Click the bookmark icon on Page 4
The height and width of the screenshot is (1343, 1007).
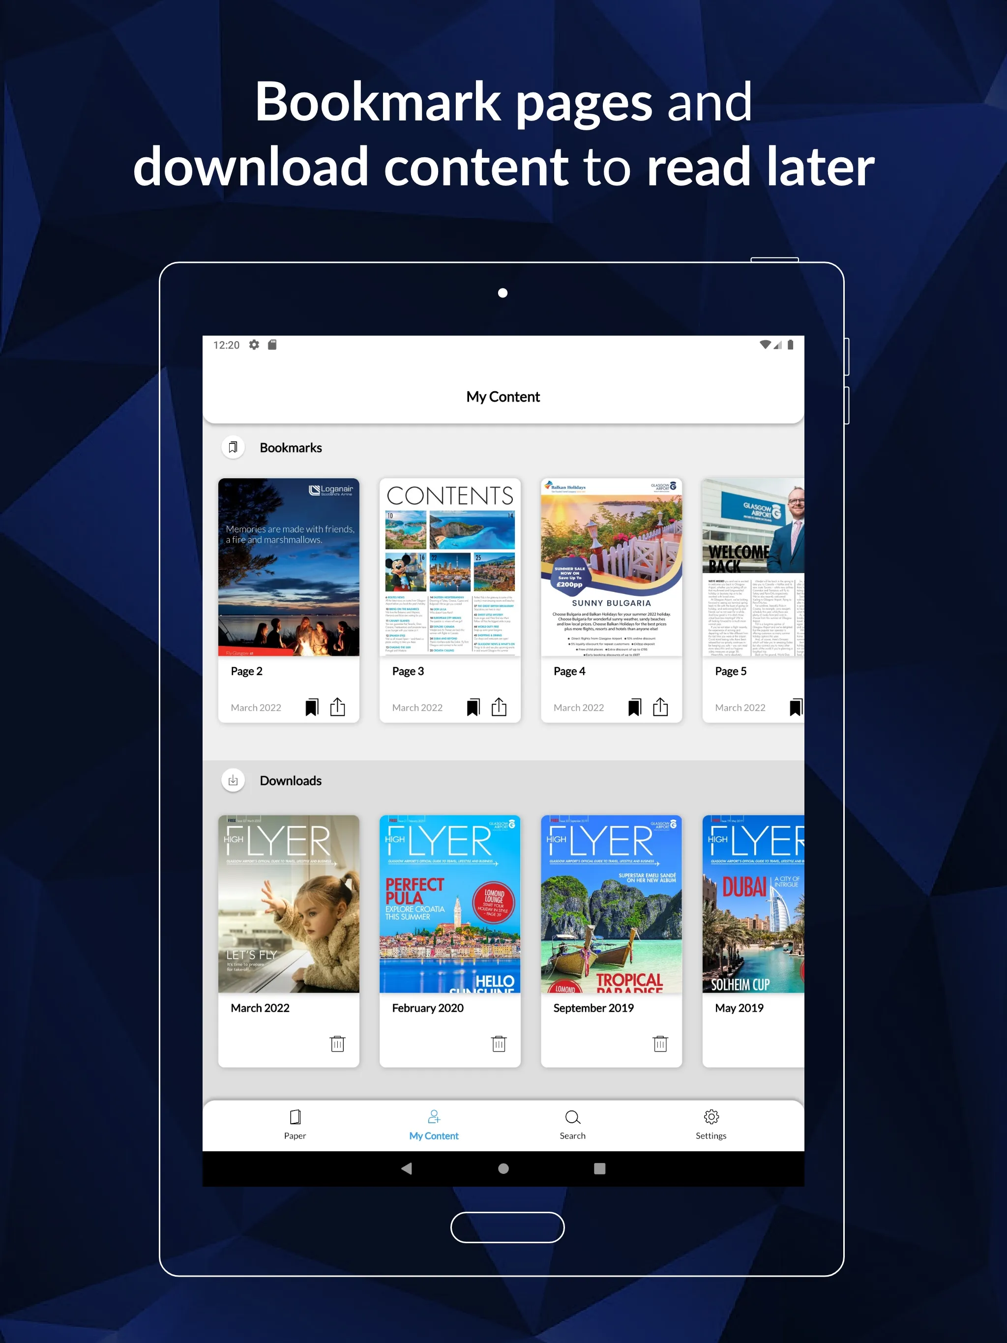[636, 706]
